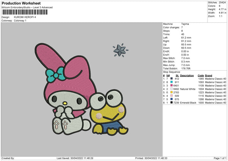Click the 'Min Stitch:' value '0.3 mm'
Screen dimensions: 228x161
click(x=185, y=62)
